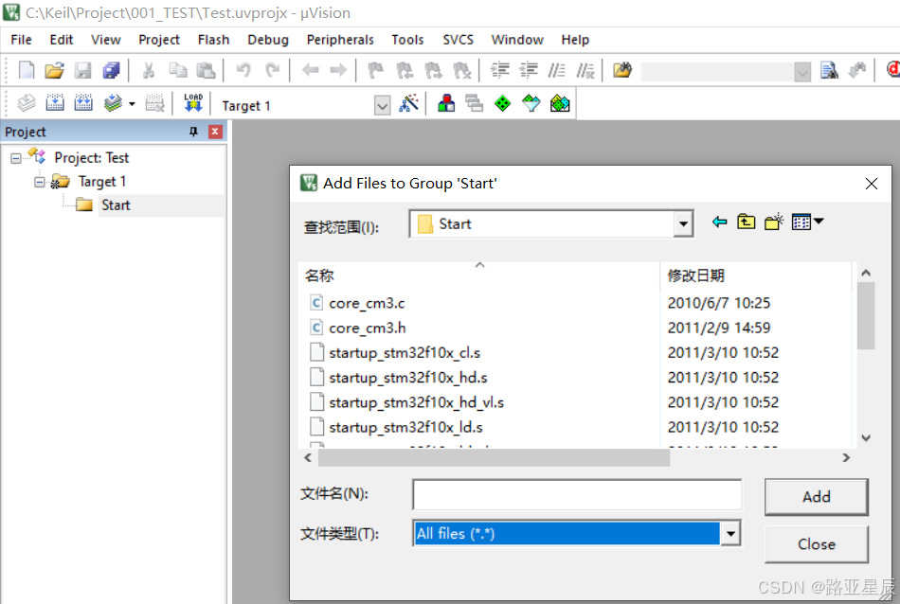Click the Save toolbar icon

(x=83, y=71)
